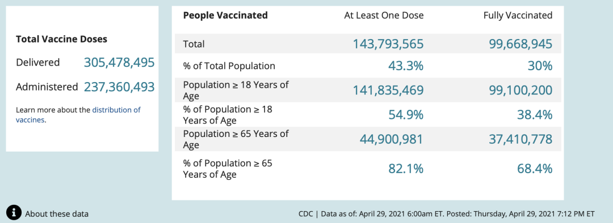Click the CDC data as of timestamp text
Viewport: 613px width, 223px height.
point(447,213)
